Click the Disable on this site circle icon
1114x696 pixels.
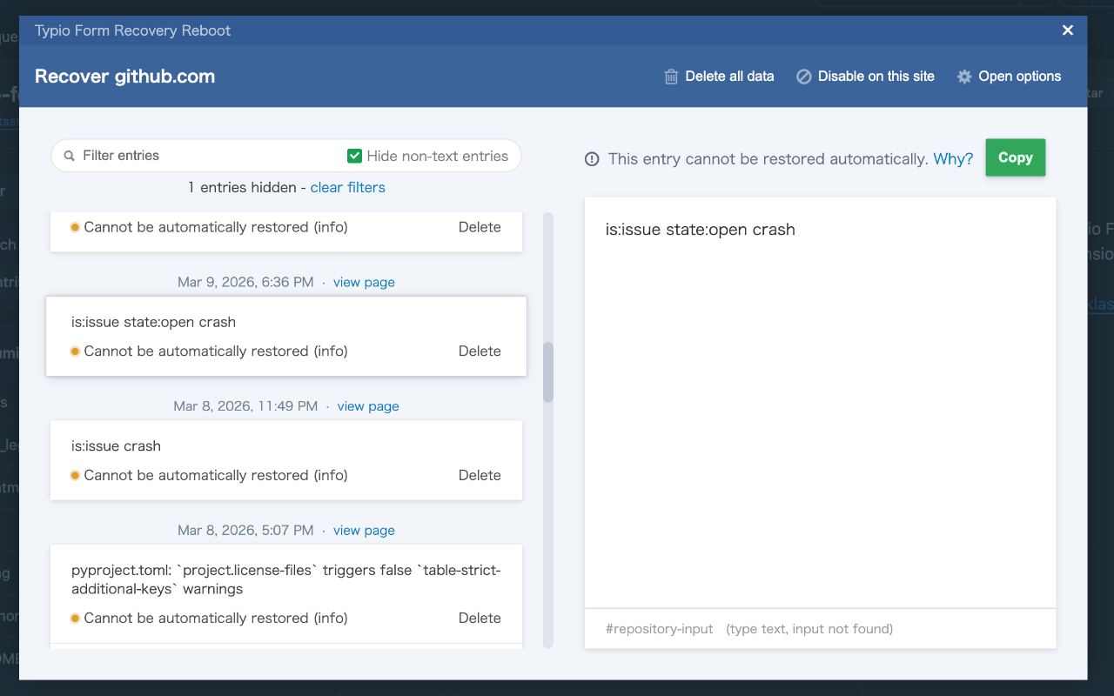point(804,77)
